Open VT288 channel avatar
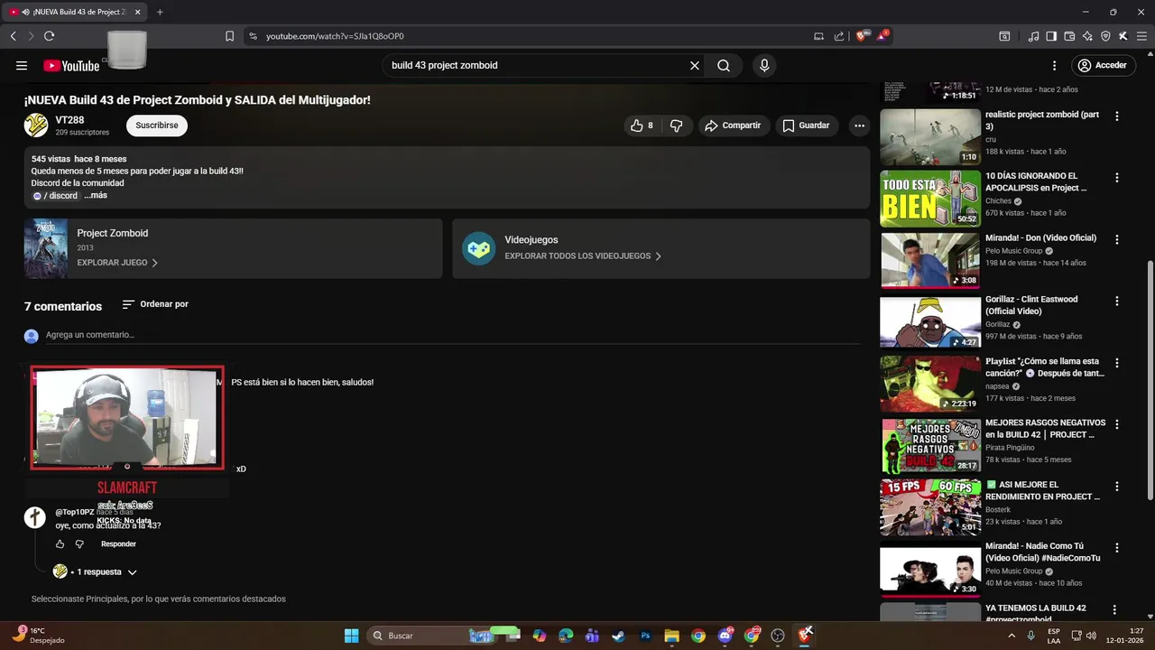This screenshot has width=1155, height=650. 36,125
